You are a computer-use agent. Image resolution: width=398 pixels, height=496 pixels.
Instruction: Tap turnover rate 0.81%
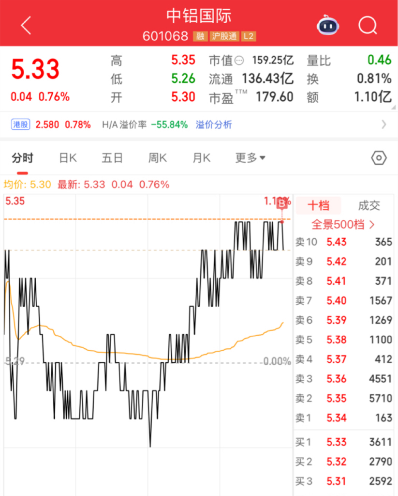pos(374,78)
